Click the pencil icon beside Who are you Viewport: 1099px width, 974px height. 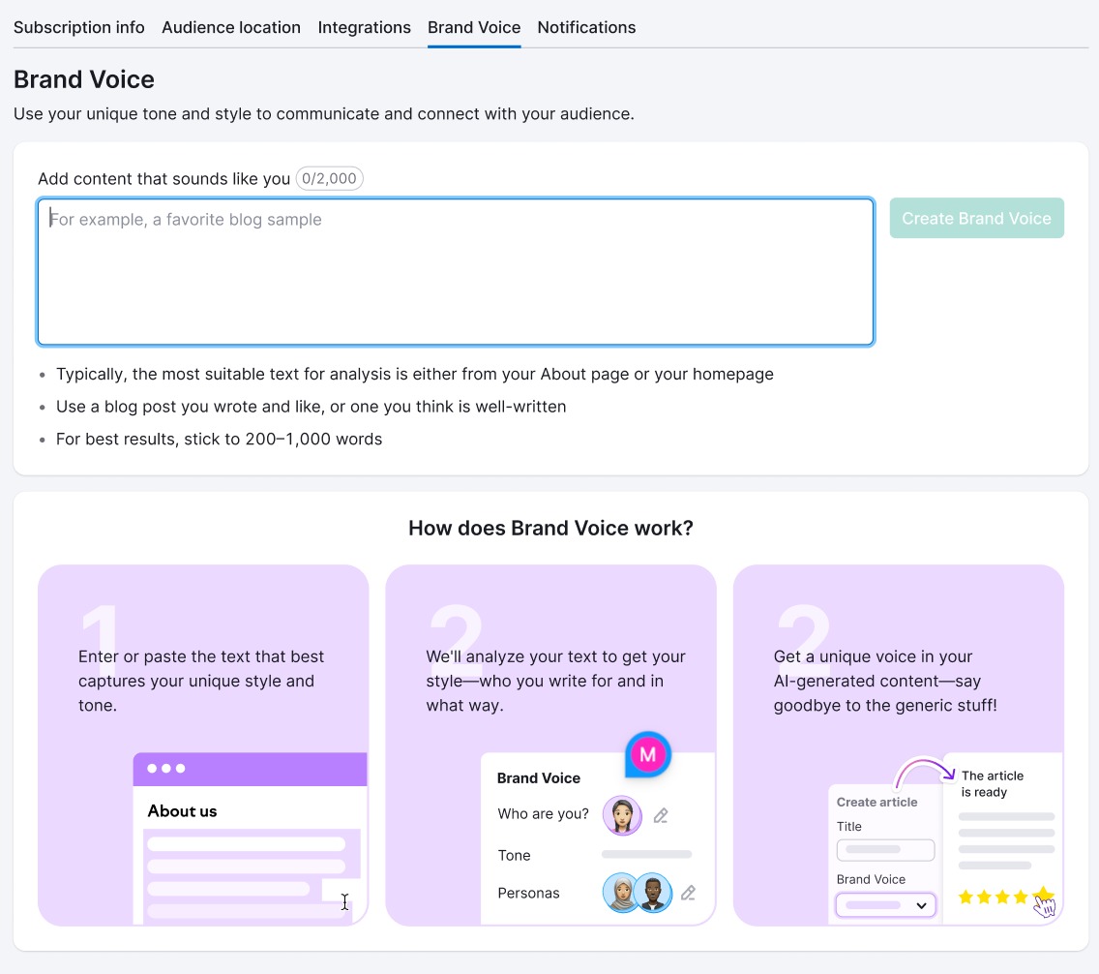tap(661, 815)
